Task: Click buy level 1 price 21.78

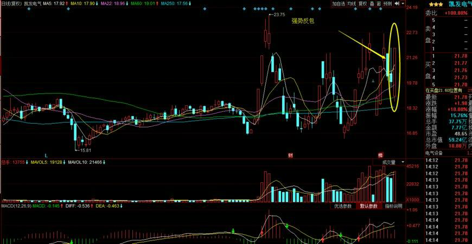Action: 461,56
